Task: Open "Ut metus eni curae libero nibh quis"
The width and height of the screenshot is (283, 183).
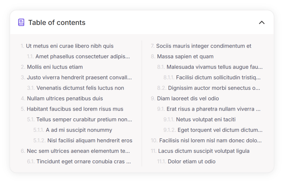Action: [70, 46]
